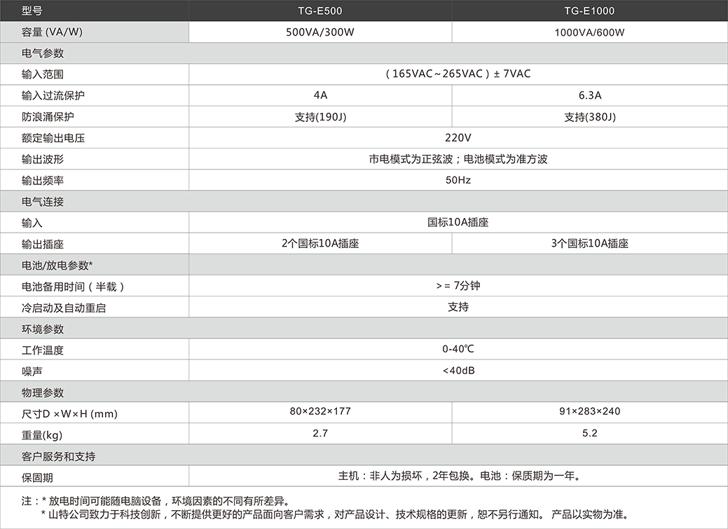Select the weight value 5.2 kg

pyautogui.click(x=591, y=434)
